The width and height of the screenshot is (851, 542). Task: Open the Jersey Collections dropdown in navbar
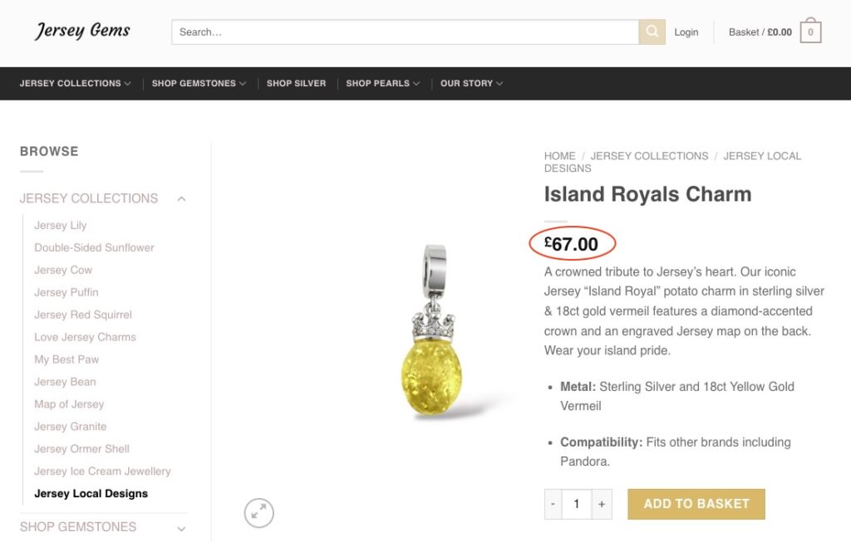75,83
